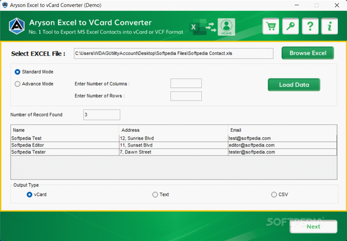
Task: Click the Name column header
Action: click(x=65, y=130)
